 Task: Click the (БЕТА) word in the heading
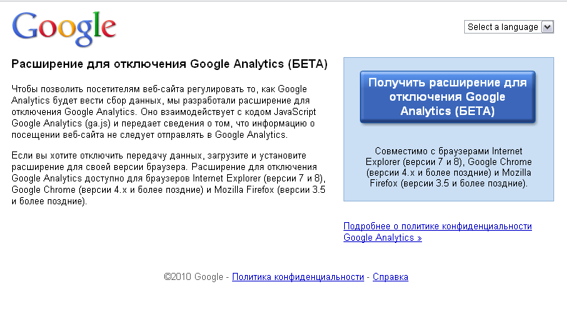[x=307, y=64]
